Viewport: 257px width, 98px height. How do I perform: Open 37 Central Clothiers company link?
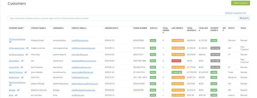(x=17, y=39)
